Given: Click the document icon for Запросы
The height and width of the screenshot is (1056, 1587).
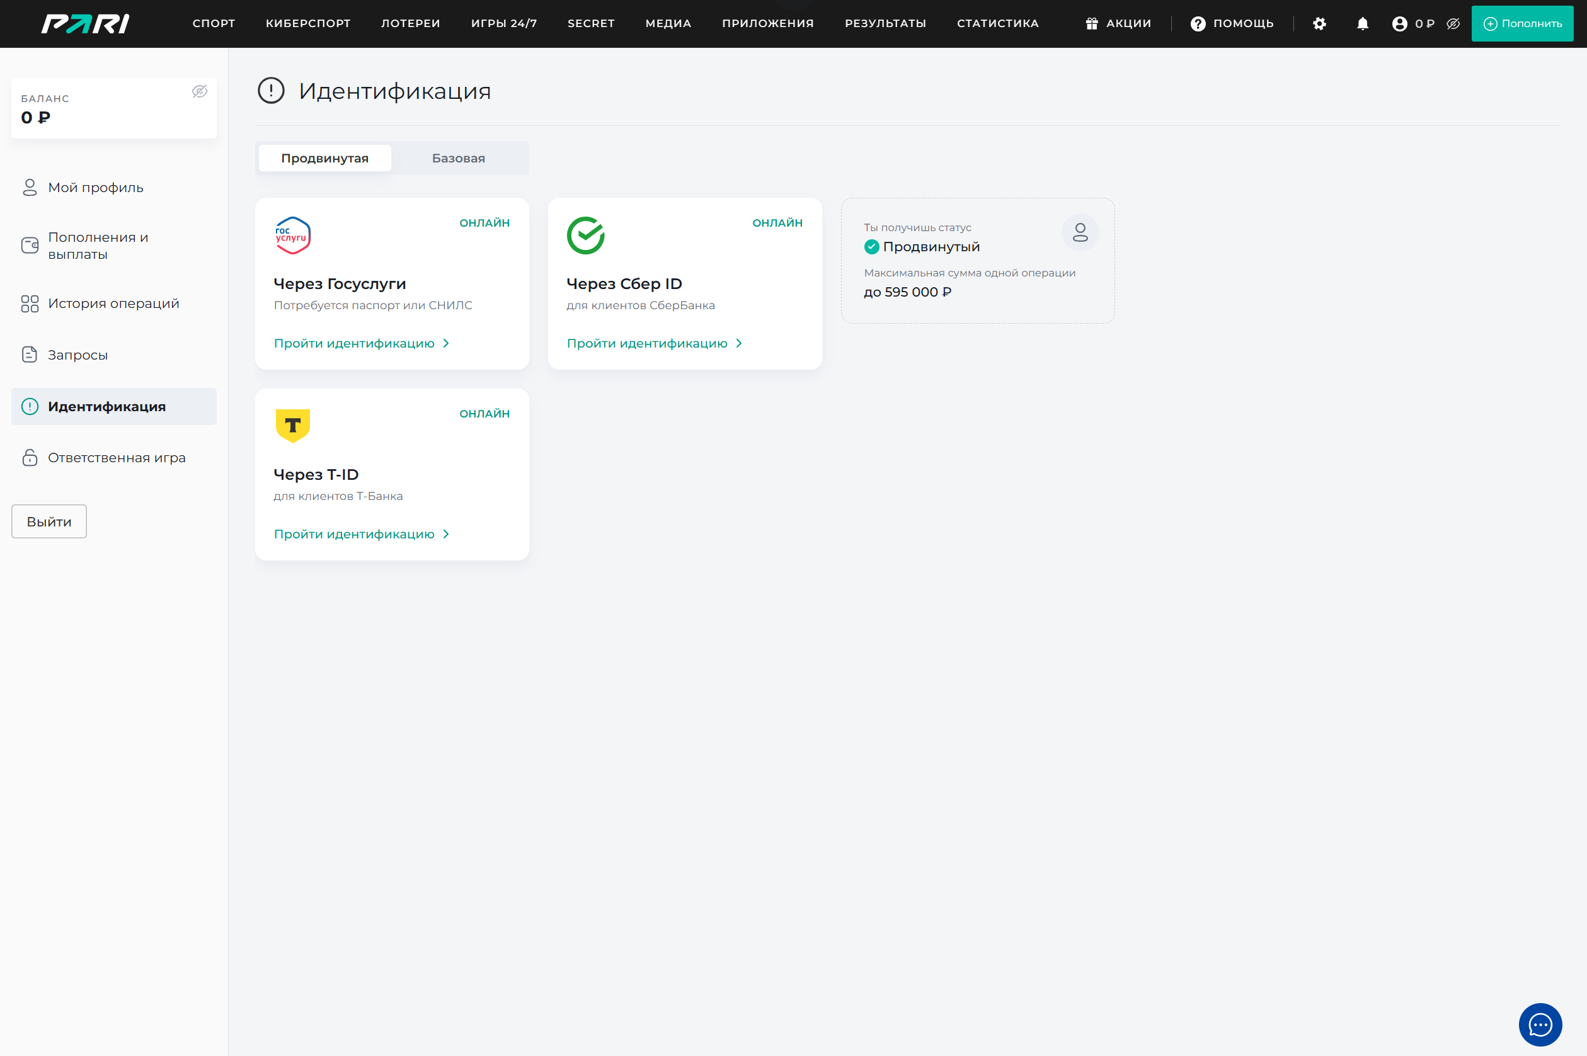Looking at the screenshot, I should pyautogui.click(x=30, y=355).
